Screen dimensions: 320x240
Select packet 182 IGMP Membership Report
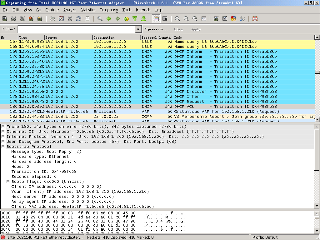pos(157,117)
